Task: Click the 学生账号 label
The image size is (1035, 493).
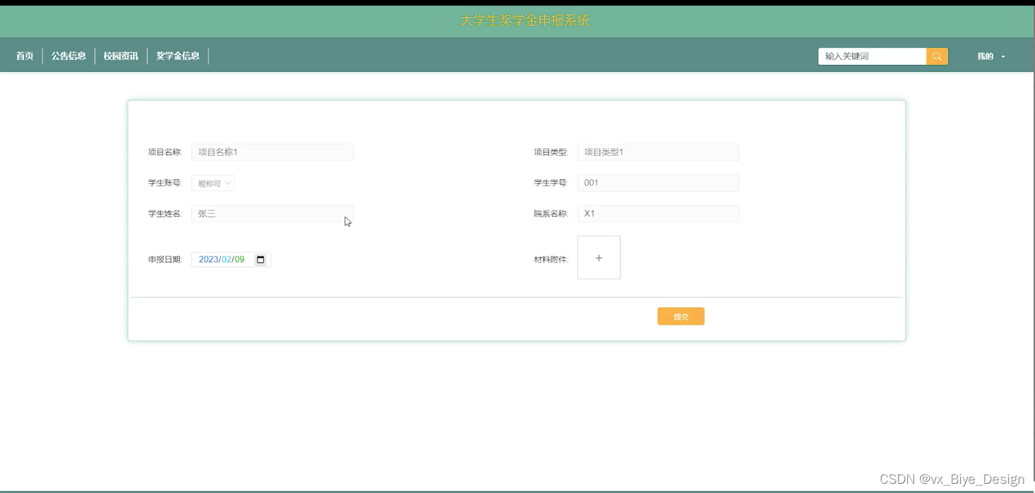Action: pyautogui.click(x=165, y=183)
